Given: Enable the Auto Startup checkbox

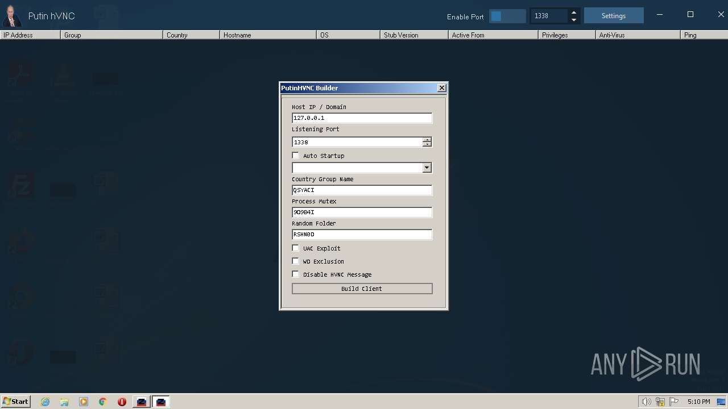Looking at the screenshot, I should (295, 156).
